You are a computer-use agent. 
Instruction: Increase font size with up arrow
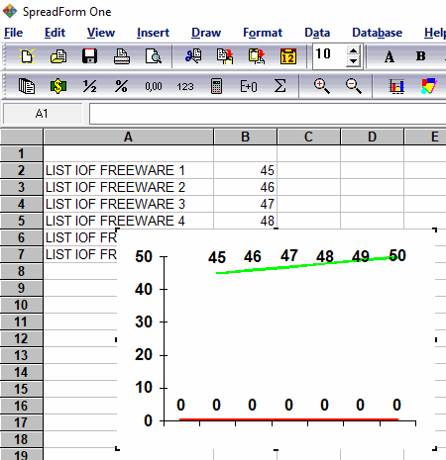point(353,50)
